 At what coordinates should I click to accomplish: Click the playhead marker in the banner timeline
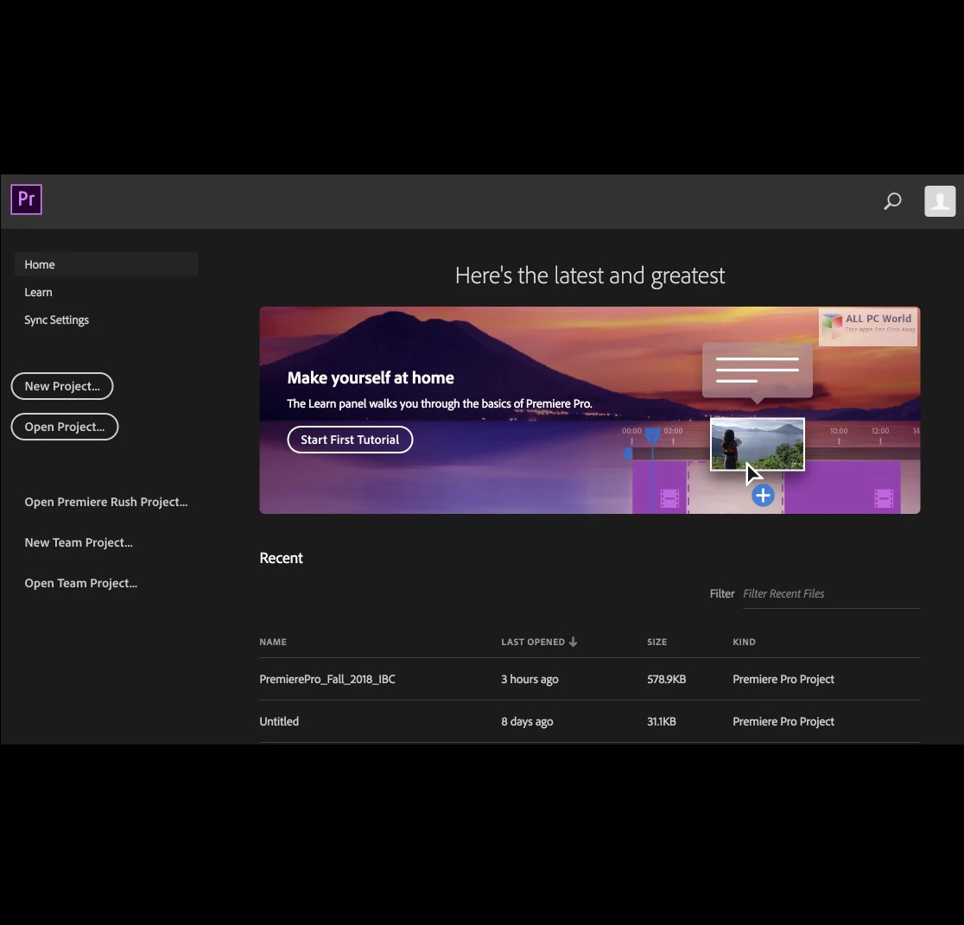point(652,436)
